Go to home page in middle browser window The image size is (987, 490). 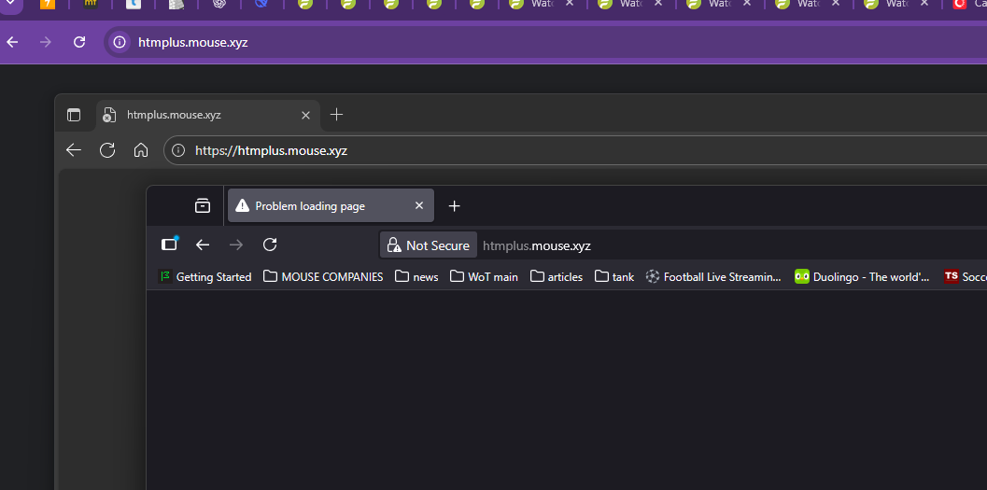141,150
